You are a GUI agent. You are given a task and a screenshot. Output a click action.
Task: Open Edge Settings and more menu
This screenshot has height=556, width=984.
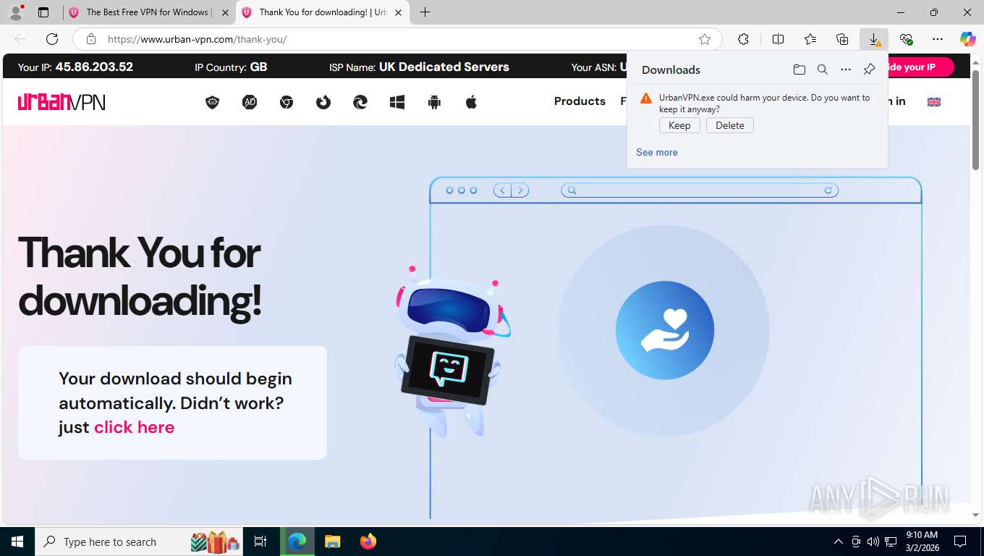tap(938, 39)
